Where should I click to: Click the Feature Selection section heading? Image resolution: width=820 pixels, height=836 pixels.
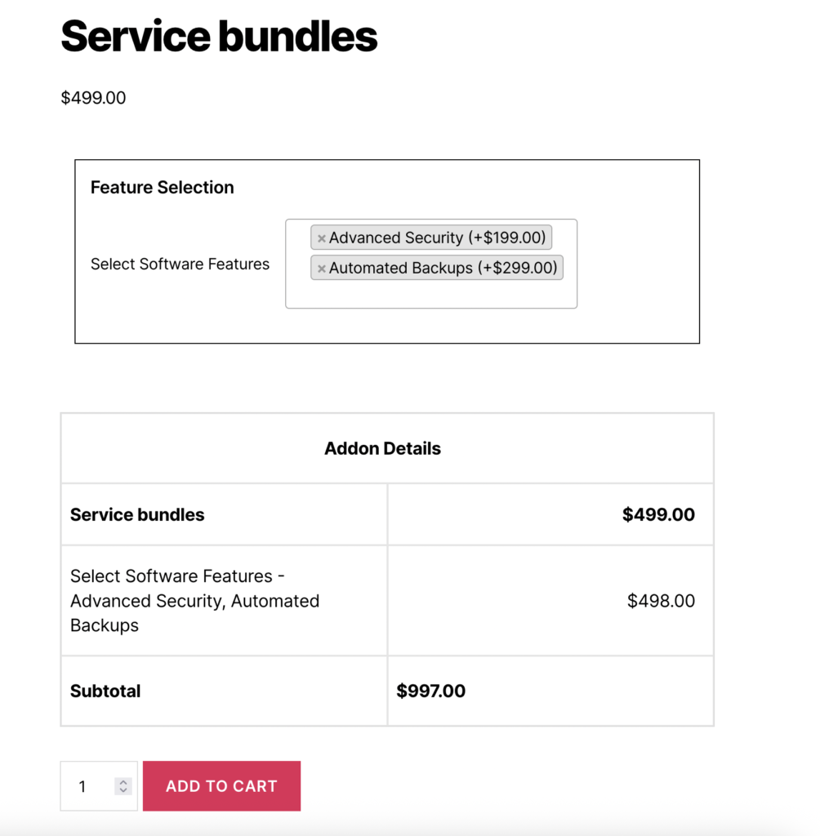[162, 188]
